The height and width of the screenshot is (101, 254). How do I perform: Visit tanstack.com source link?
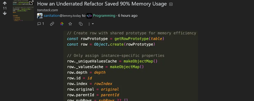pyautogui.click(x=48, y=10)
